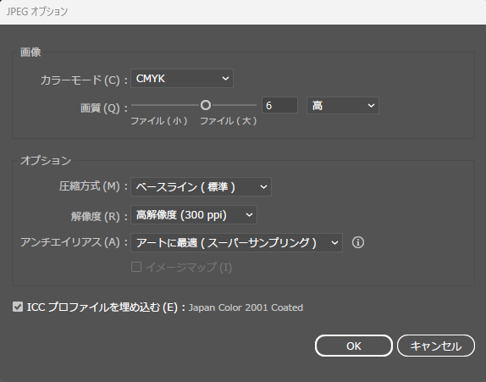This screenshot has height=382, width=486.
Task: Click the CMYK color mode chevron arrow
Action: [225, 79]
